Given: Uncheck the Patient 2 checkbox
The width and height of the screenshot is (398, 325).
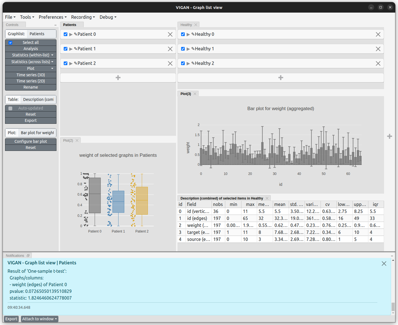Looking at the screenshot, I should click(x=65, y=63).
